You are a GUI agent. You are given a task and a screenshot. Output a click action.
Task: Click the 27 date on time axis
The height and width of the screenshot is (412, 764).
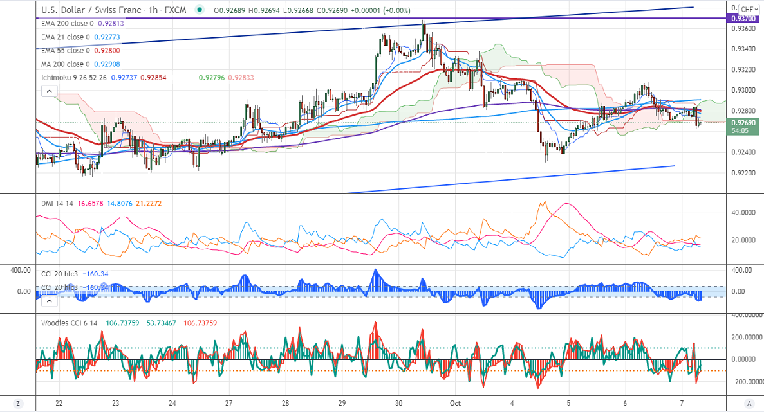pos(229,403)
